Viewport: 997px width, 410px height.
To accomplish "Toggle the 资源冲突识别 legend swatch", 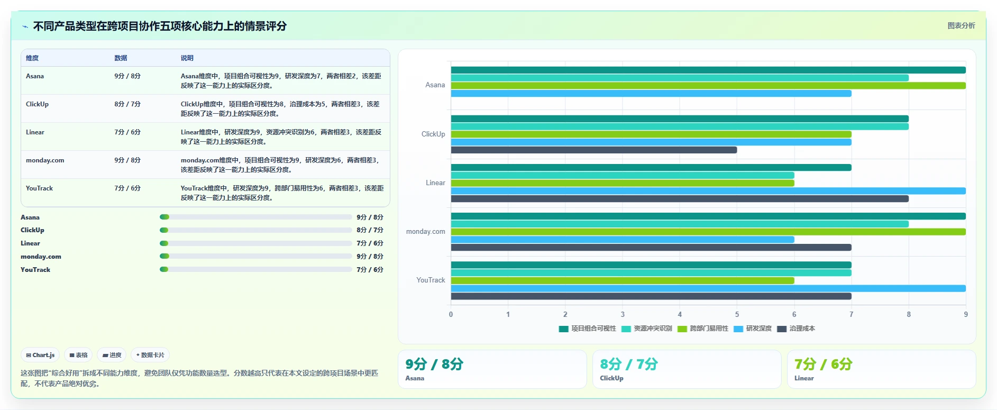I will coord(626,329).
